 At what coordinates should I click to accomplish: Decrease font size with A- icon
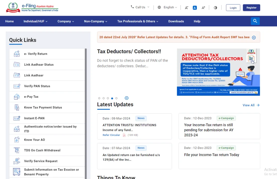(x=186, y=8)
